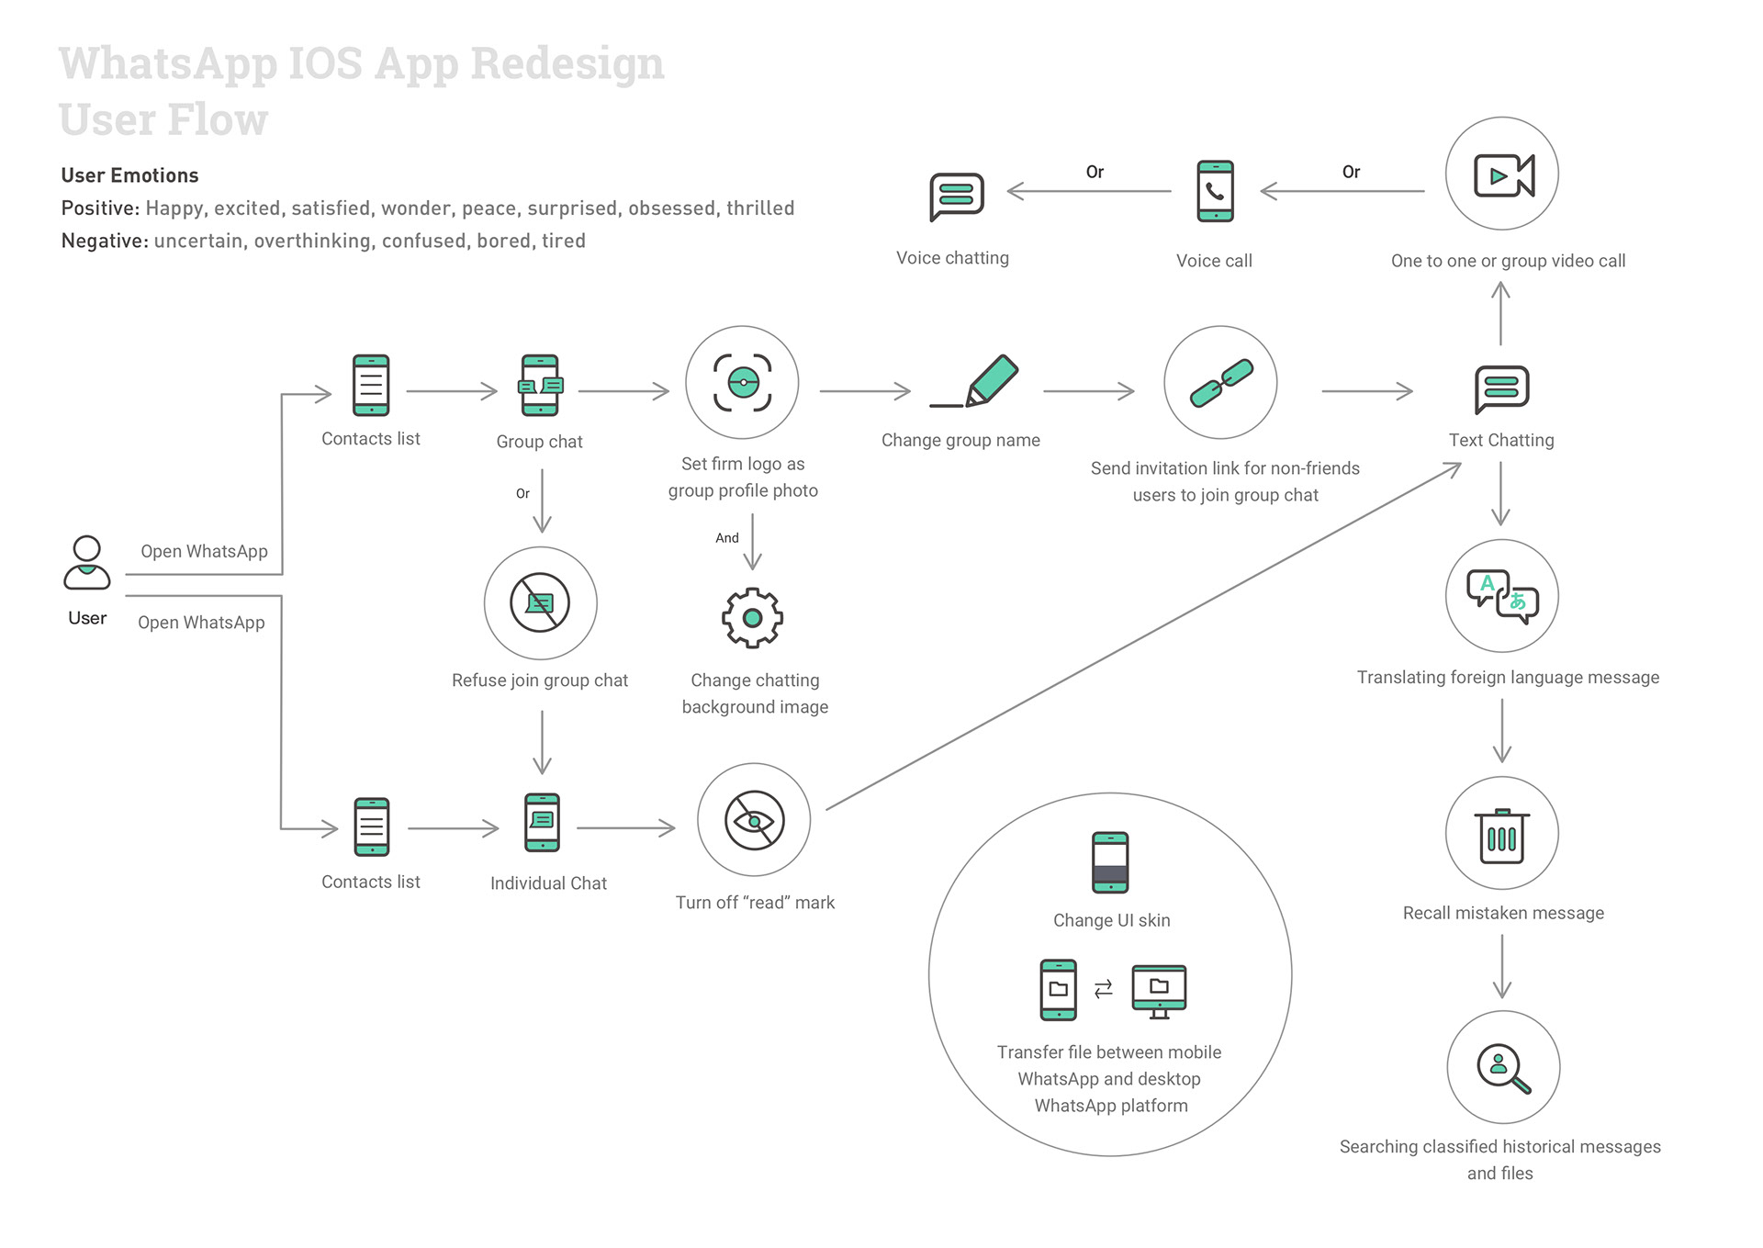Click the "User Flow" title line
The image size is (1763, 1248).
(x=163, y=119)
